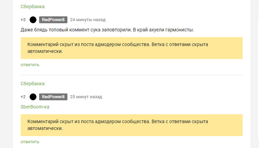259x148 pixels.
Task: Click the black avatar beside 25 минут назад
Action: click(x=33, y=97)
